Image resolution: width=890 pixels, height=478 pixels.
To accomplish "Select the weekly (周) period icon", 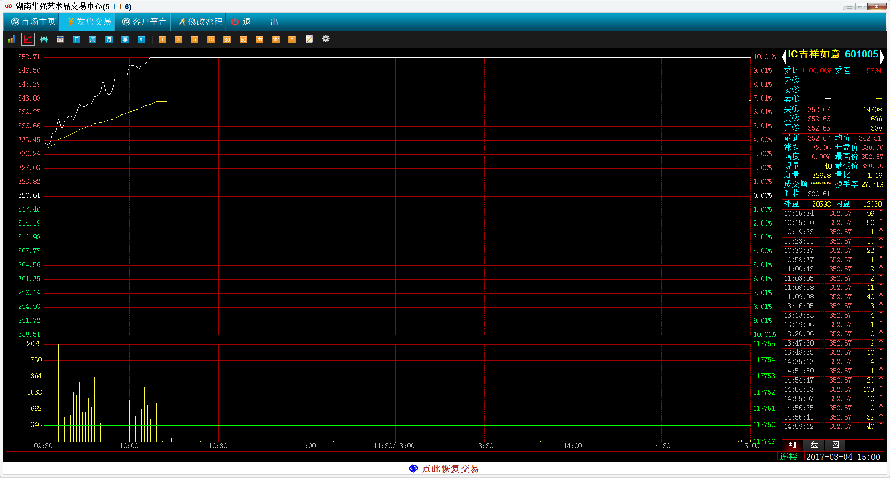I will point(93,39).
